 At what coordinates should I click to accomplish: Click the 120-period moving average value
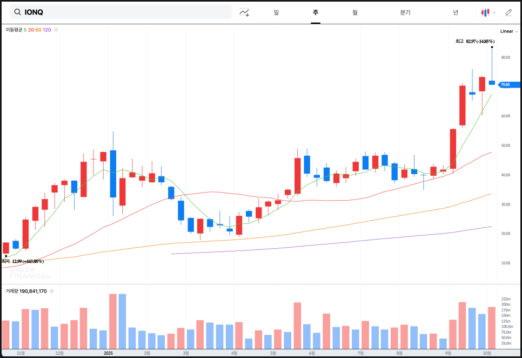coord(47,30)
